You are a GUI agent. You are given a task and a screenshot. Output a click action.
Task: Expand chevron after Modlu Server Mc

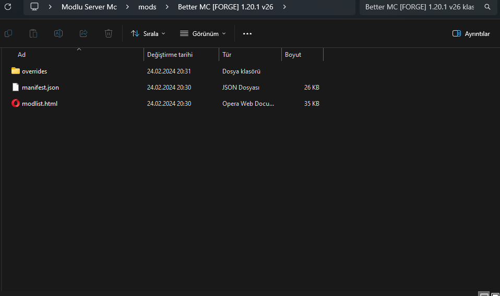click(127, 7)
